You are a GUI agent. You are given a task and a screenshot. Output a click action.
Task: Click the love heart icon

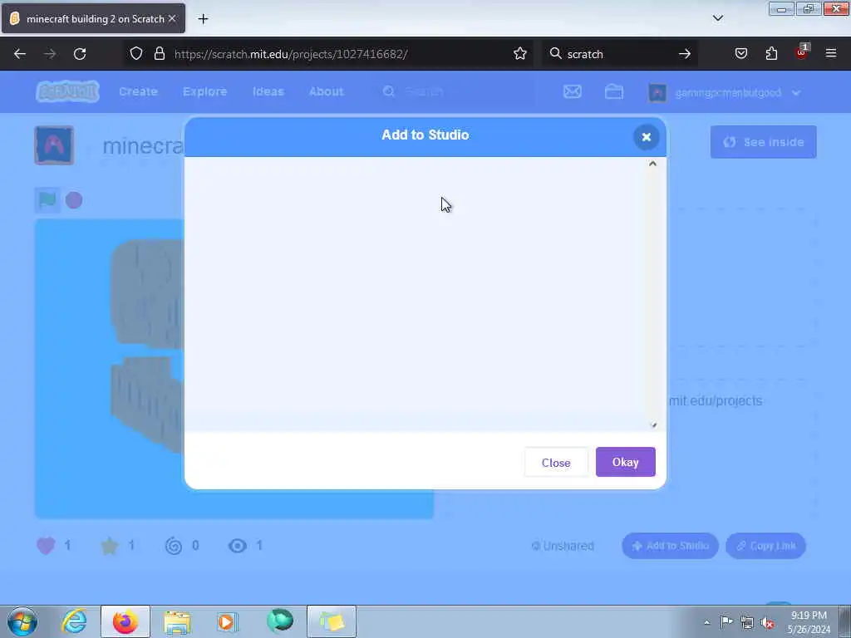[46, 546]
